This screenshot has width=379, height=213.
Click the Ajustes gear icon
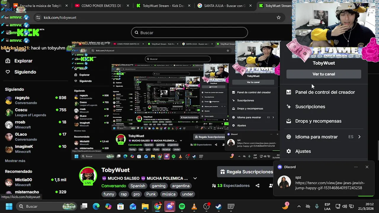pyautogui.click(x=289, y=151)
